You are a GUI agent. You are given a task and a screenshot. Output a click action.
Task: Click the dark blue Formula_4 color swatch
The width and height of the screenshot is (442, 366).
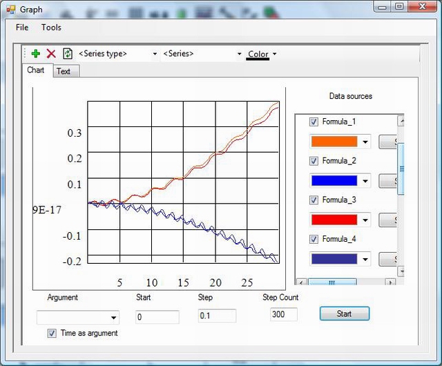334,259
